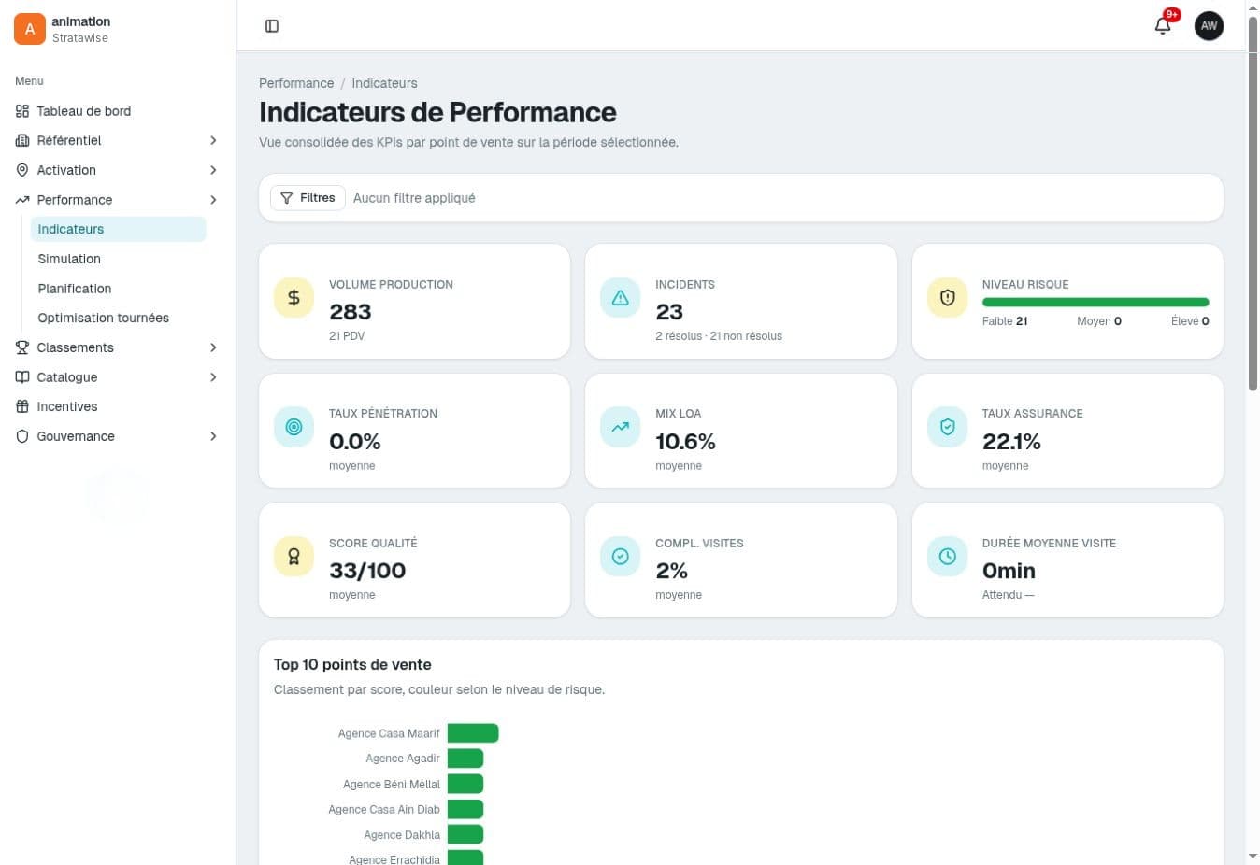Expand the Activation submenu chevron
Viewport: 1260px width, 865px height.
213,170
